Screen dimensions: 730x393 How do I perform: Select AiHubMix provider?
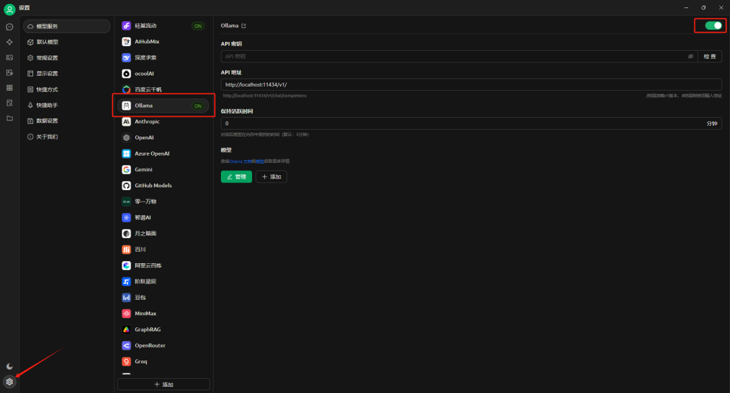(x=163, y=41)
